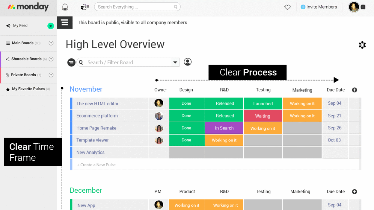This screenshot has width=374, height=210.
Task: Open the profile account dropdown arrow
Action: point(363,7)
